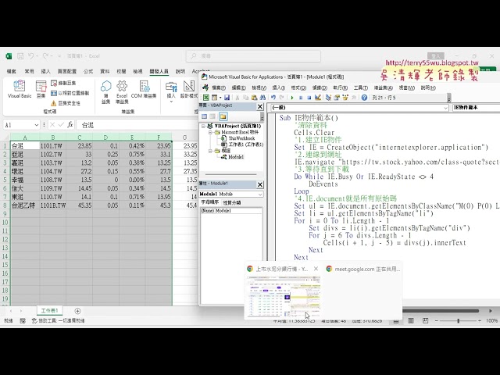The width and height of the screenshot is (500, 375).
Task: Switch to the 公式 ribbon tab
Action: [x=88, y=71]
